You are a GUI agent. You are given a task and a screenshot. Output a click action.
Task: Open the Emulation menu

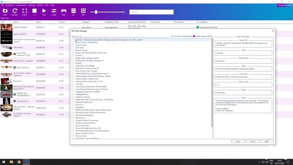pyautogui.click(x=9, y=5)
